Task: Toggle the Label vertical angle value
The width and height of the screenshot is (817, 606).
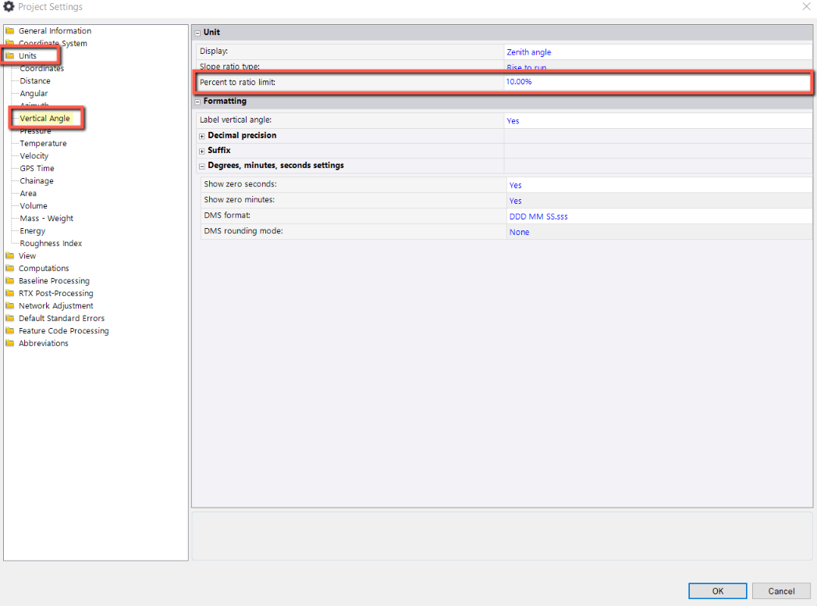Action: (513, 121)
